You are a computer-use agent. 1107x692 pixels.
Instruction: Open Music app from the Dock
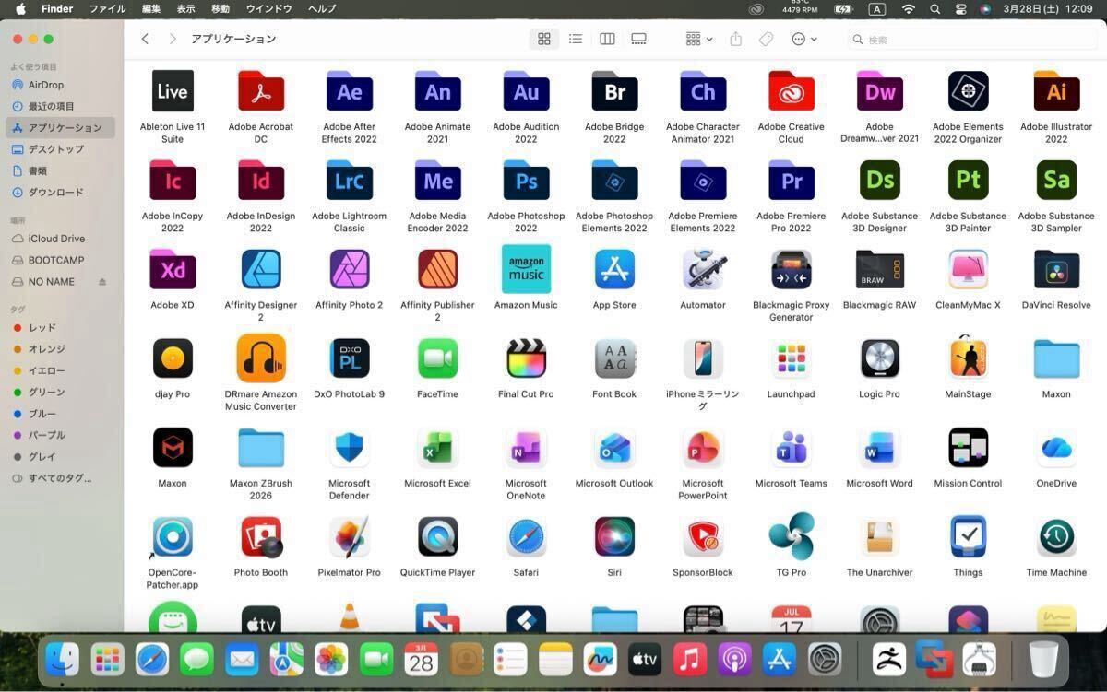(689, 659)
